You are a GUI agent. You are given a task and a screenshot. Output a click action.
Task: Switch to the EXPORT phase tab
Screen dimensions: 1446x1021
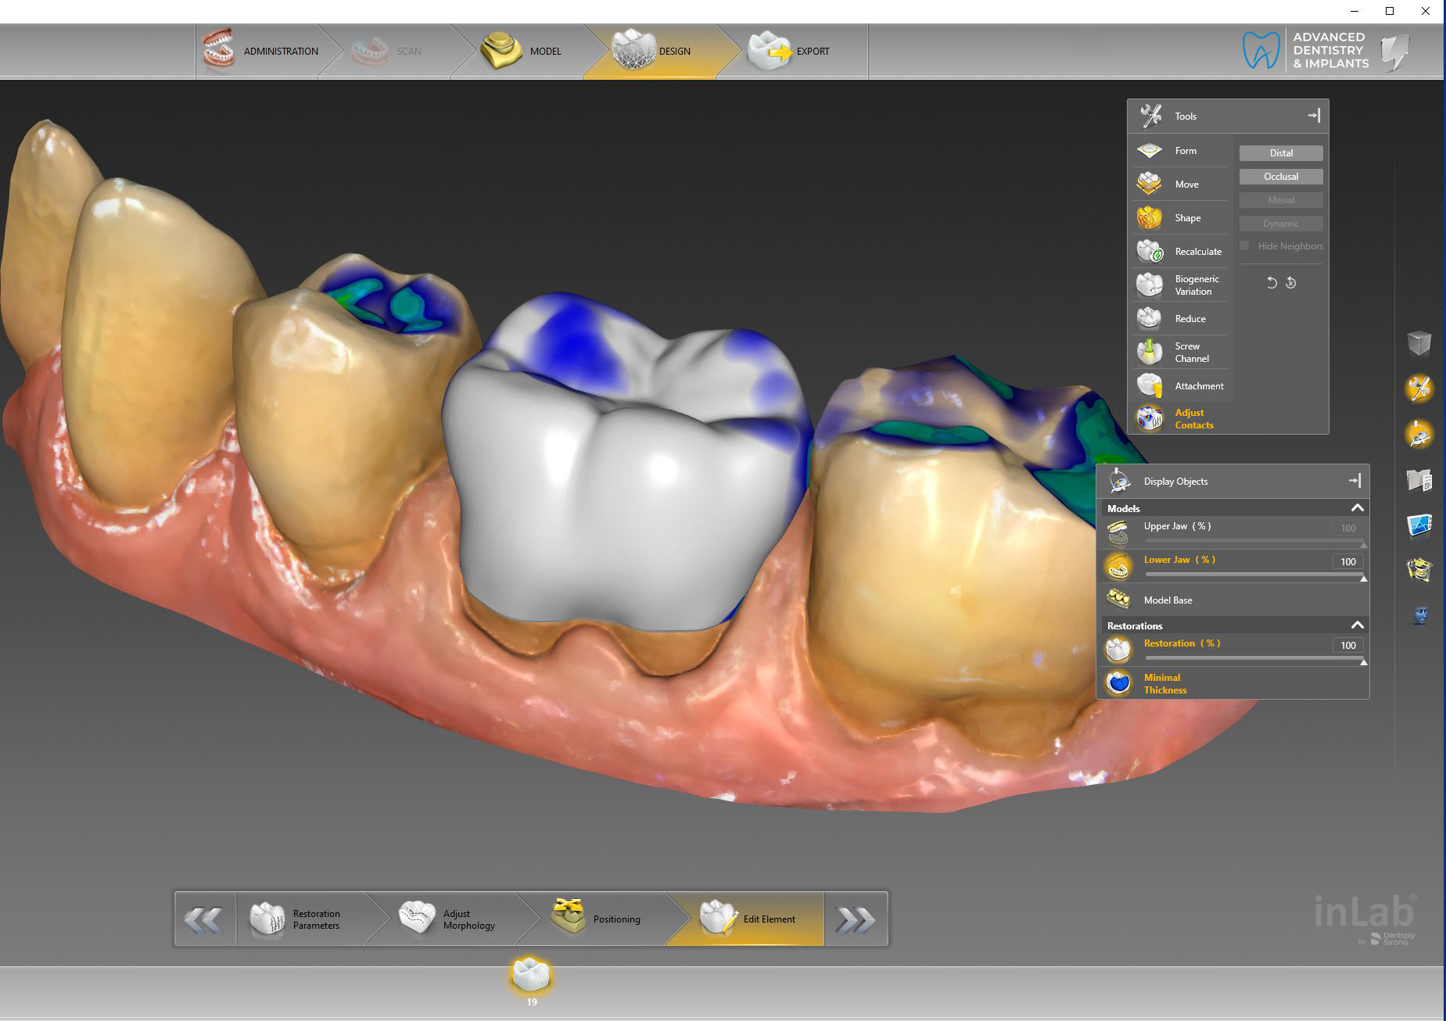pos(791,52)
